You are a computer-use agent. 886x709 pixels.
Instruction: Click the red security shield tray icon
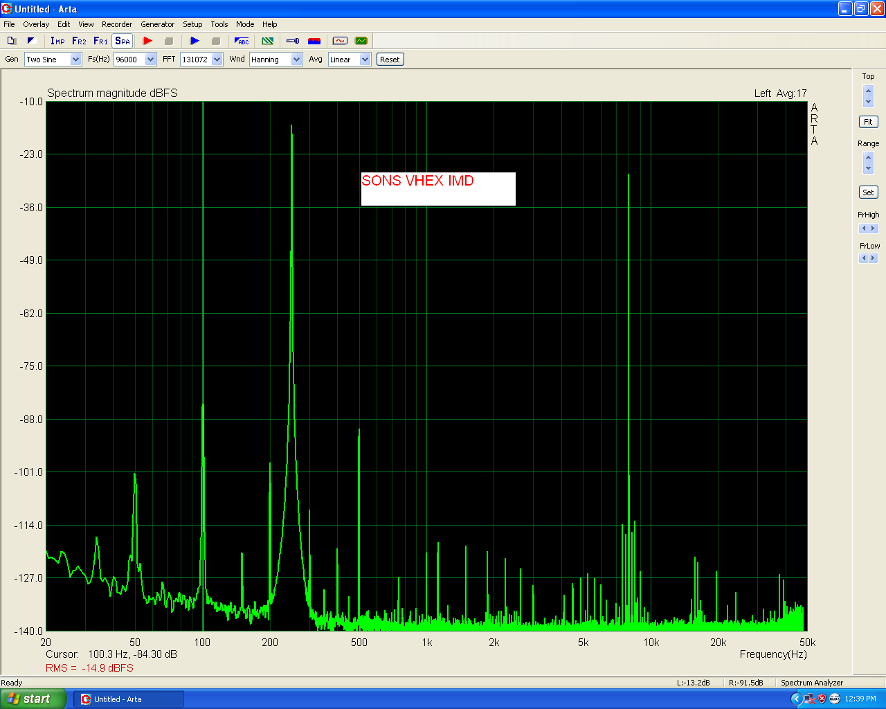tap(822, 699)
